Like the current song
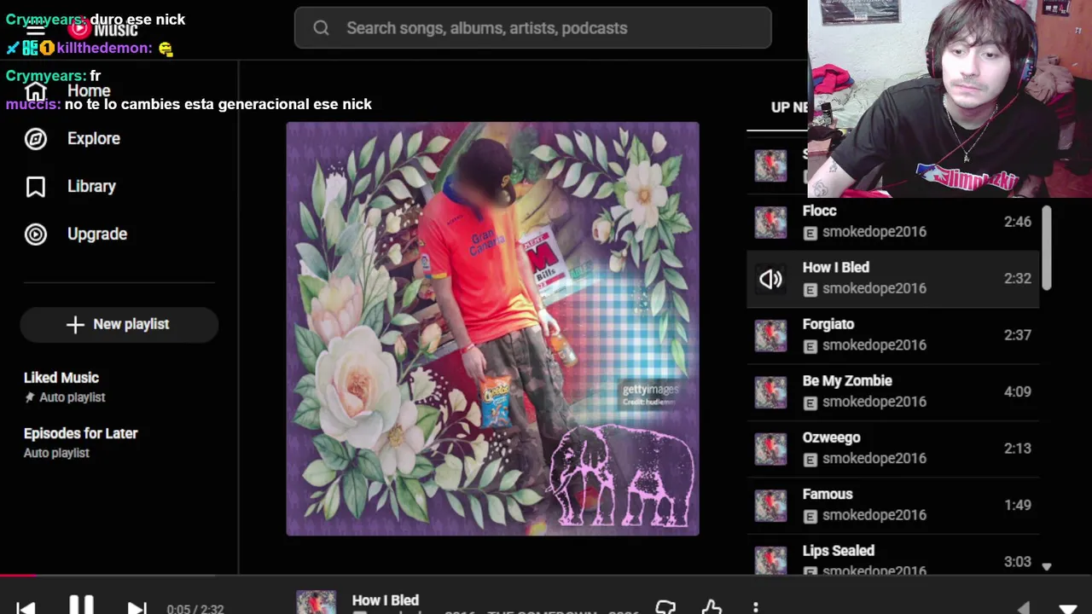 click(712, 607)
